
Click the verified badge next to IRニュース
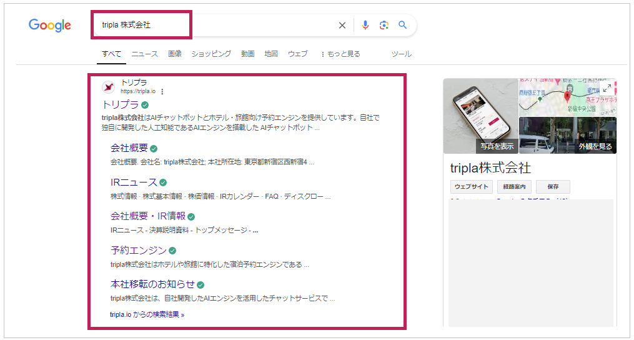coord(163,182)
